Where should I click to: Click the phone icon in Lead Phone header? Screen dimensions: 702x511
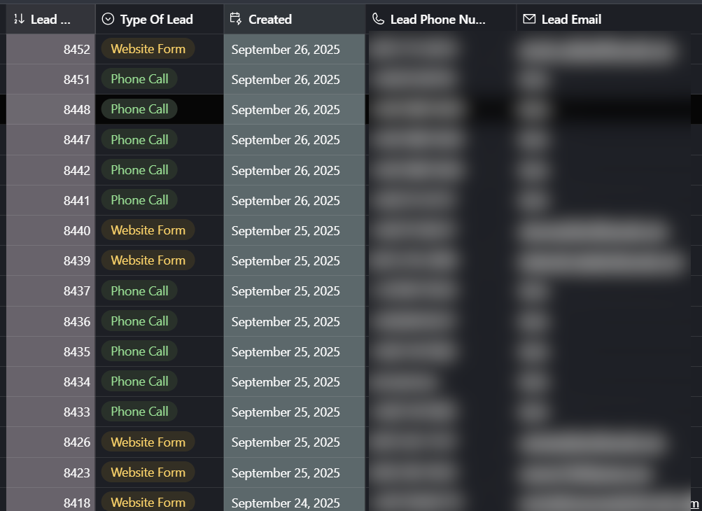(x=378, y=19)
